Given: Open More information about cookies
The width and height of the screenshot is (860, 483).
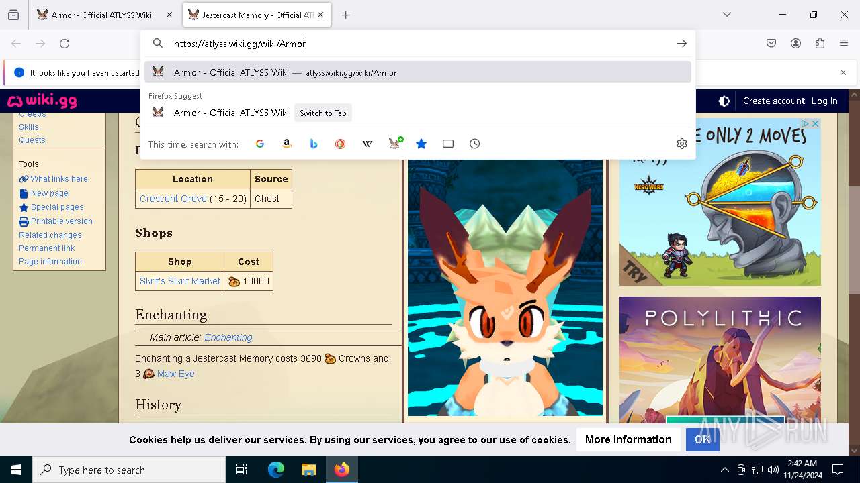Looking at the screenshot, I should pyautogui.click(x=628, y=439).
